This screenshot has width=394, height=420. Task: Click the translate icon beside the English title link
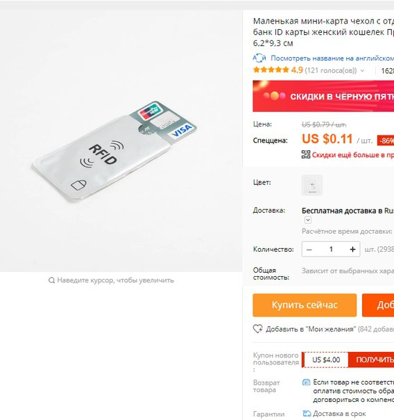coord(259,58)
